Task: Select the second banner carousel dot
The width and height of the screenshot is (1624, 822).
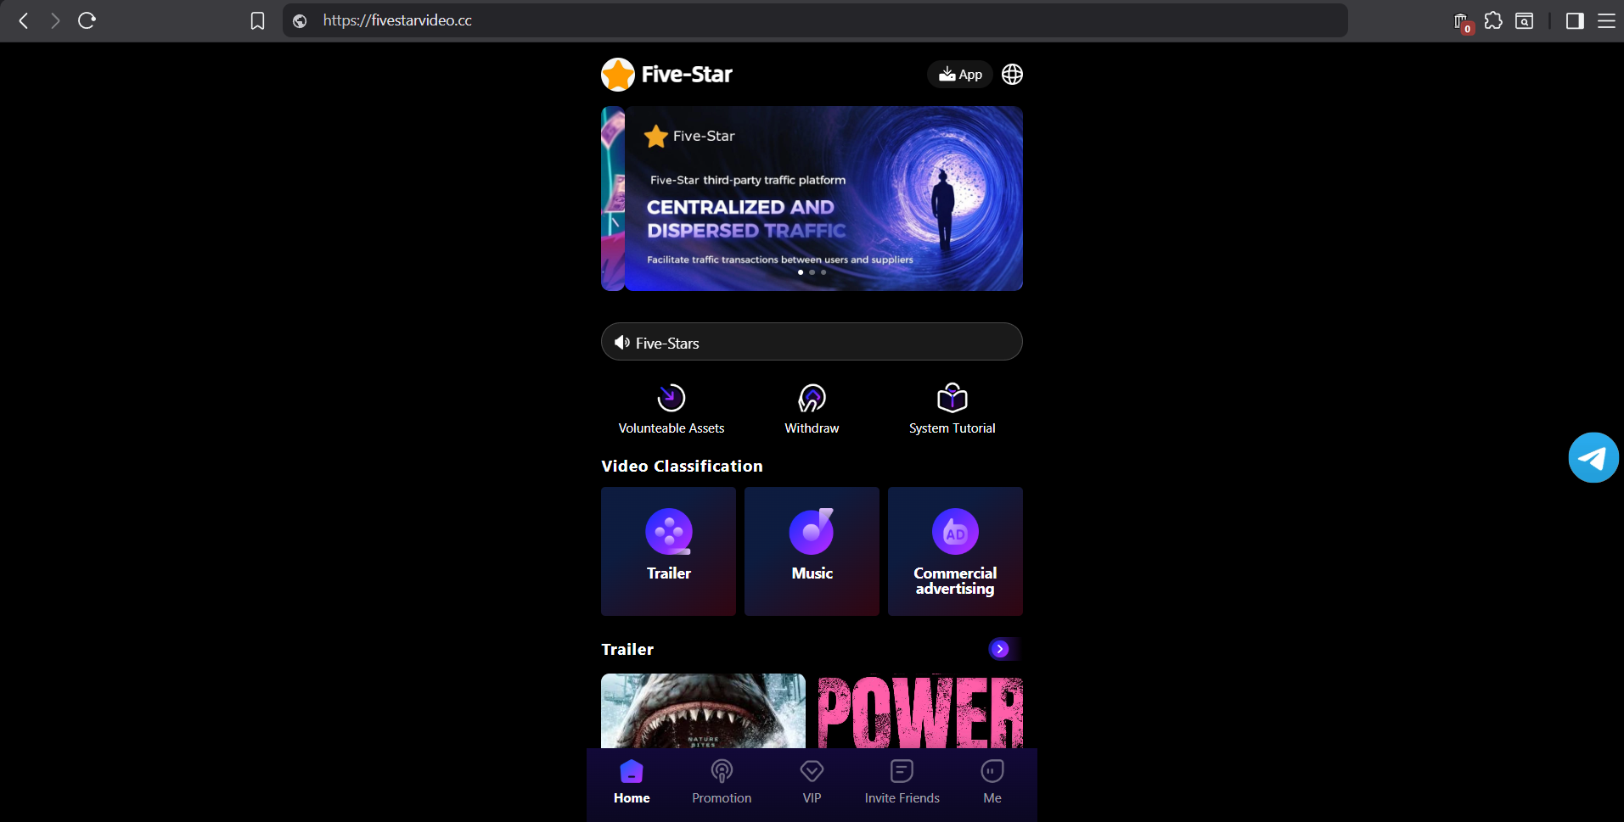Action: coord(812,272)
